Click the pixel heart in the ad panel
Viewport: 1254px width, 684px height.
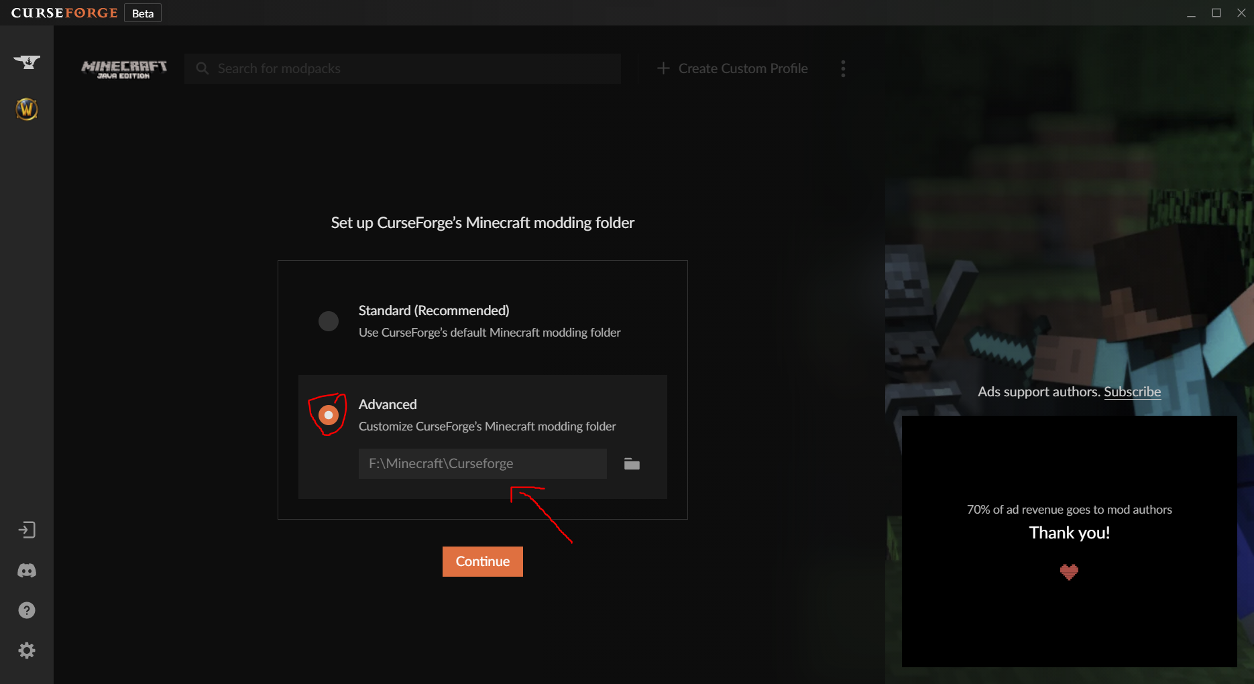[x=1070, y=572]
